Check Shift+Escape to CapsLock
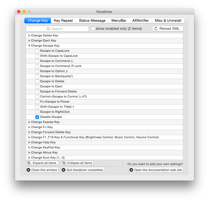The image size is (209, 202). point(37,56)
